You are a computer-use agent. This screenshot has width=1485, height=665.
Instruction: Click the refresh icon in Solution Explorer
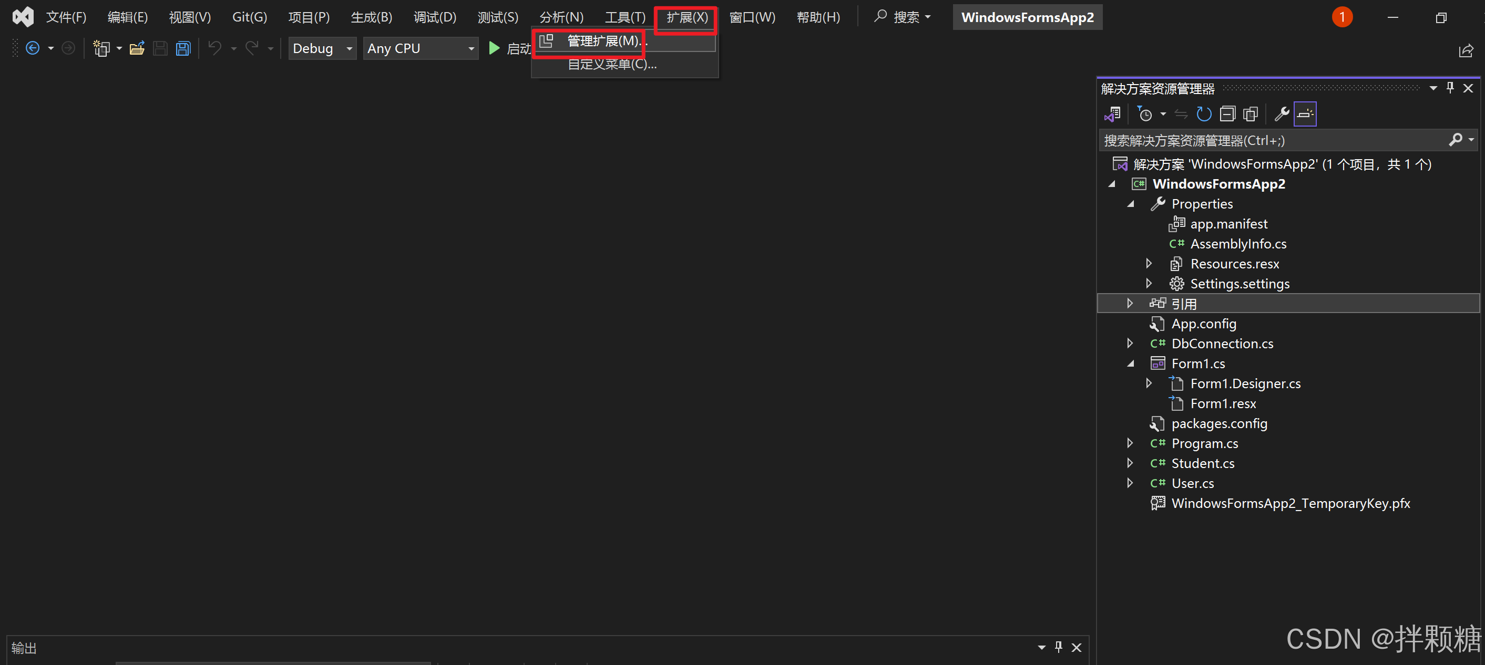(x=1204, y=114)
